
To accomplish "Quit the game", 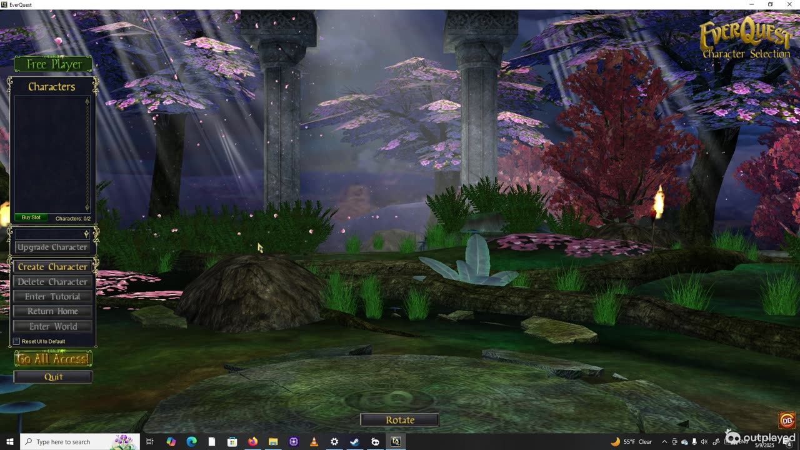I will coord(53,377).
